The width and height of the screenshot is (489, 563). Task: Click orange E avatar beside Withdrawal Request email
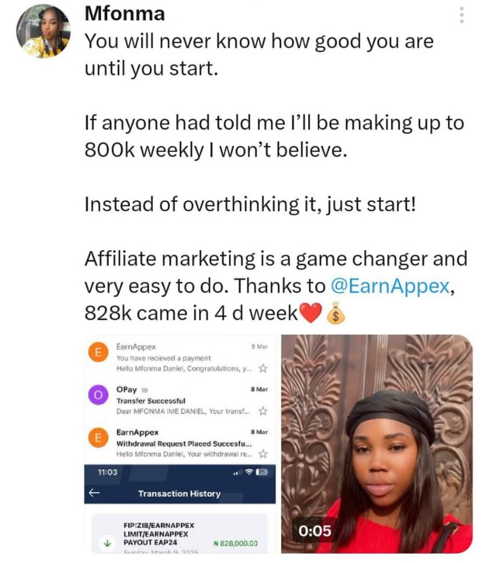click(98, 438)
